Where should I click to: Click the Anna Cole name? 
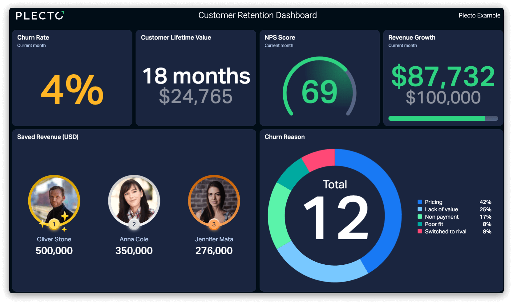[x=134, y=239]
